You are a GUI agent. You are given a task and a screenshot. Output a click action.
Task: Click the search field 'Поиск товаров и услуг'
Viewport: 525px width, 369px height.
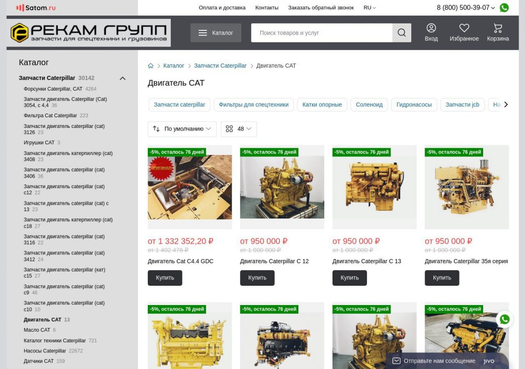coord(321,33)
